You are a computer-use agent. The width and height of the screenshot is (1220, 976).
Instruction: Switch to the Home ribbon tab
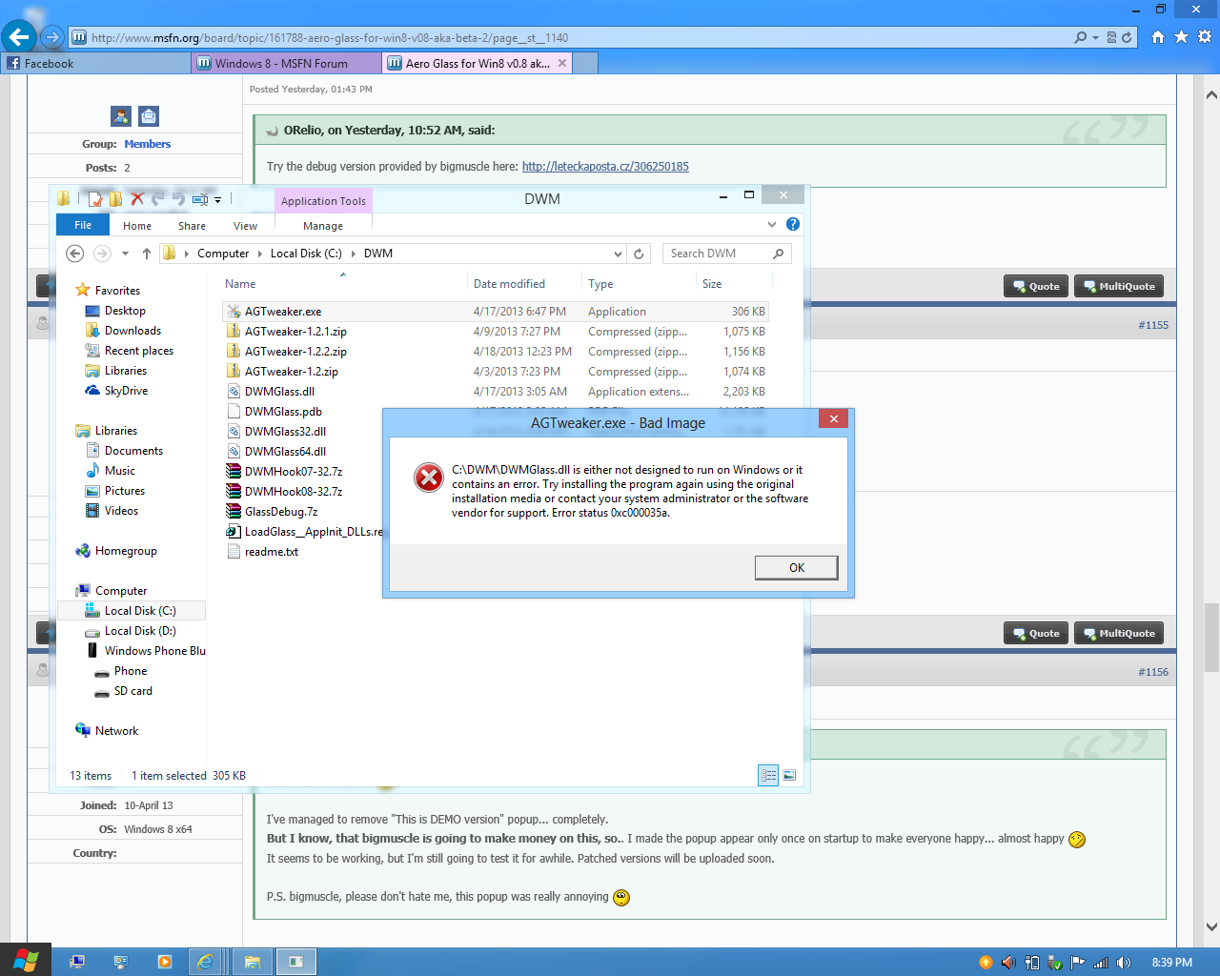(137, 226)
